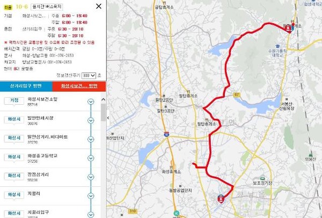Click the 보조경기장 stadium icon
This screenshot has height=218, width=322.
coord(262,179)
